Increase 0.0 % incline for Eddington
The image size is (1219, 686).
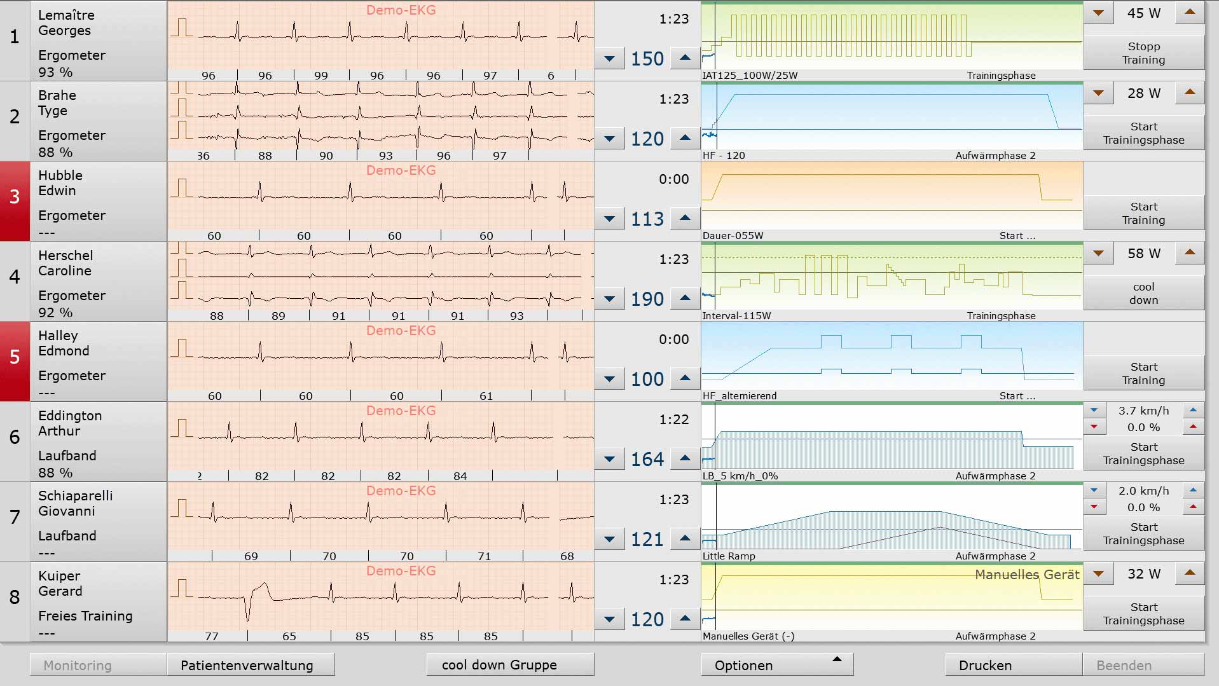(x=1194, y=427)
